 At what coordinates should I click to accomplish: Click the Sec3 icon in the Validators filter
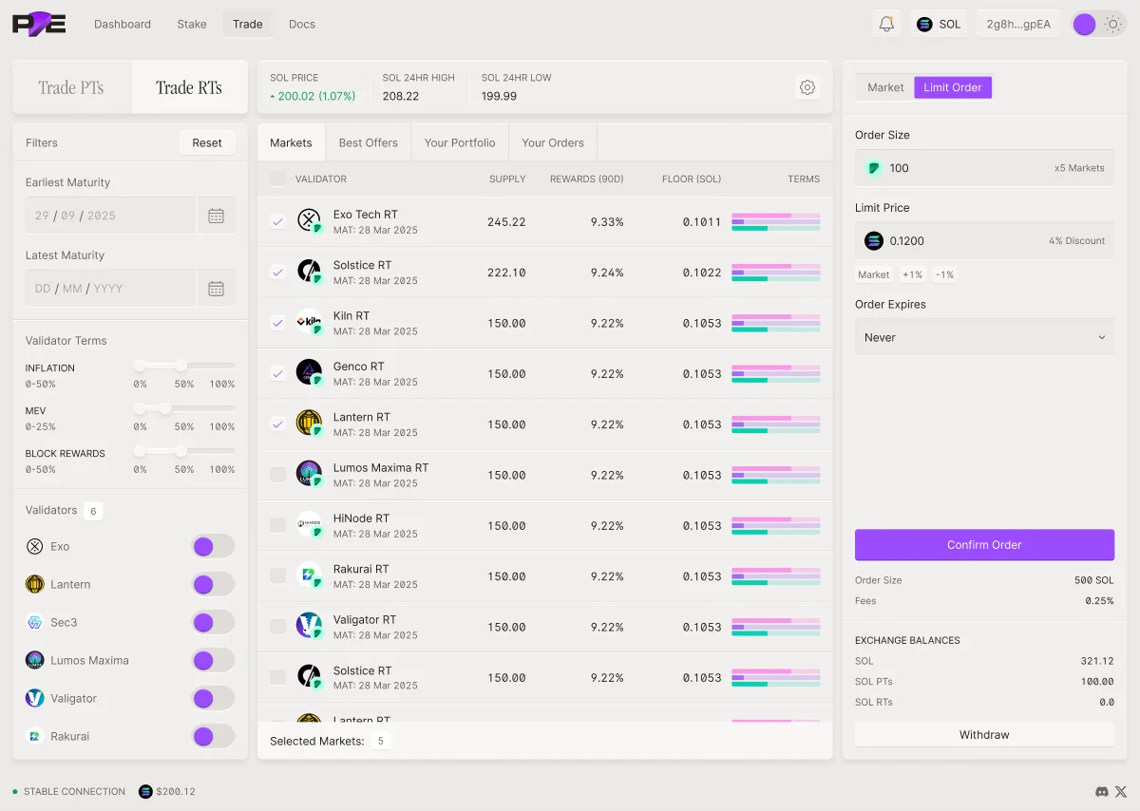[35, 622]
